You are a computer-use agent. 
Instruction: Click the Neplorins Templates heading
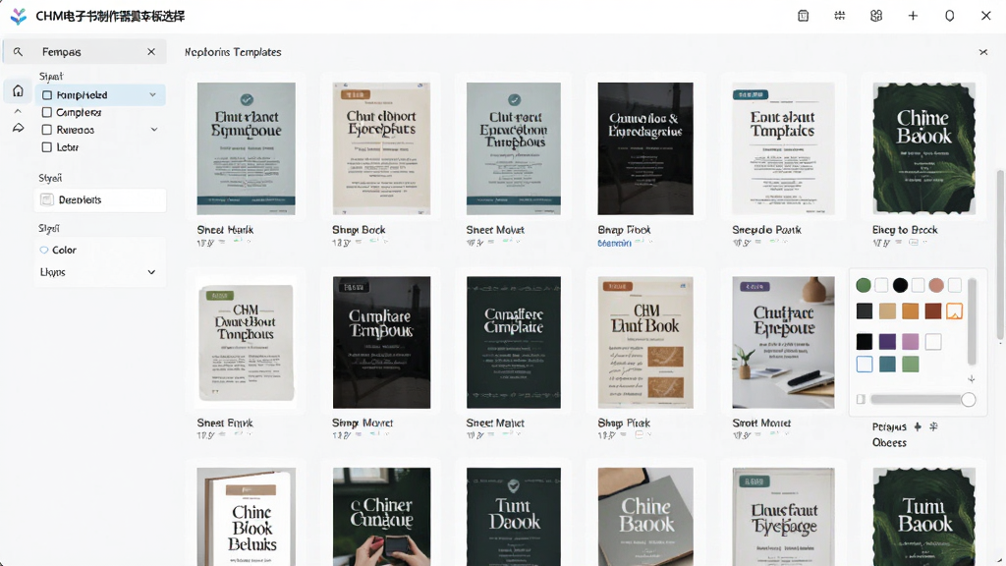pos(233,52)
